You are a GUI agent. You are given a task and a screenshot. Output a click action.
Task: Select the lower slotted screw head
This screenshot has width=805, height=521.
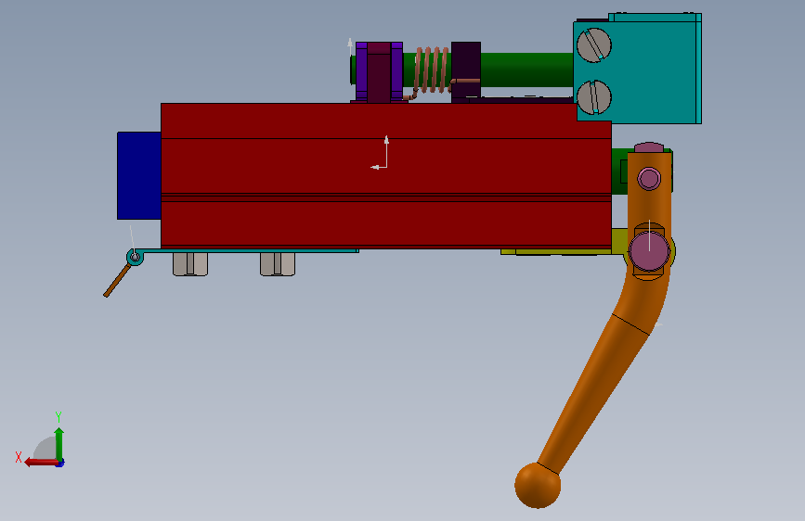[594, 97]
